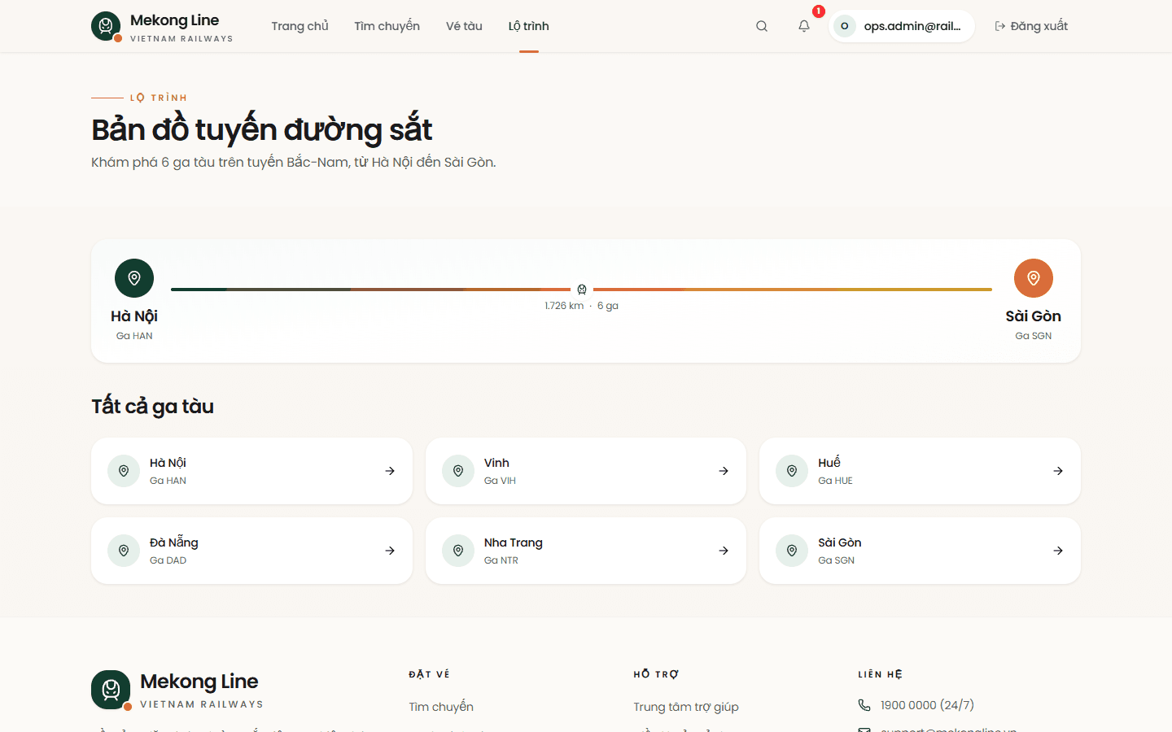Select the orange Sài Gòn destination pin
The image size is (1172, 732).
(1034, 278)
